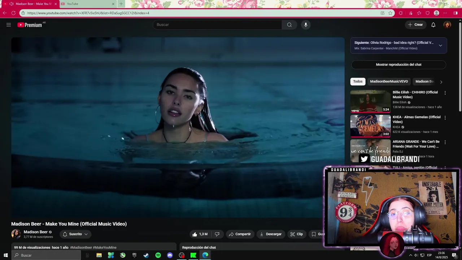Viewport: 462px width, 260px height.
Task: Open browser extensions puzzle icon
Action: pos(401,13)
